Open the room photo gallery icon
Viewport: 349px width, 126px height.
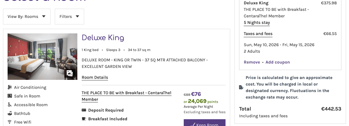69,73
